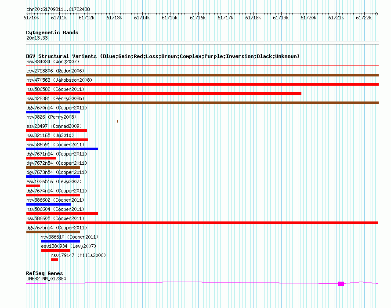Select esv1026516 (Levy2007) label
The image size is (391, 308).
click(x=54, y=181)
